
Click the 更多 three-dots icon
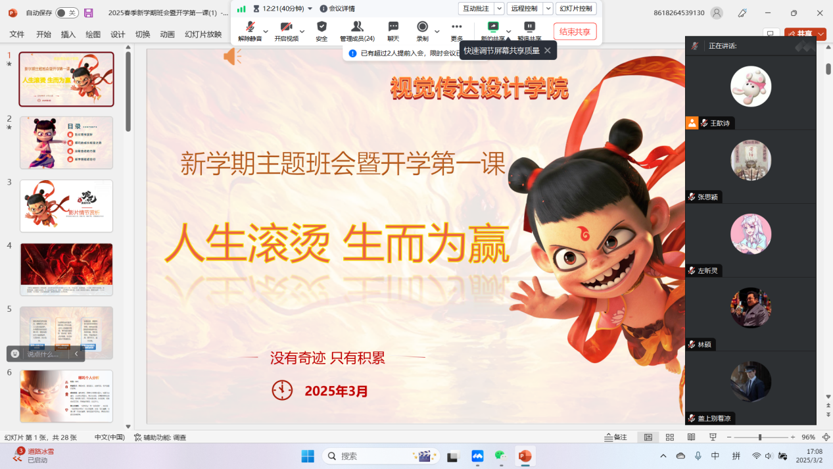click(456, 27)
